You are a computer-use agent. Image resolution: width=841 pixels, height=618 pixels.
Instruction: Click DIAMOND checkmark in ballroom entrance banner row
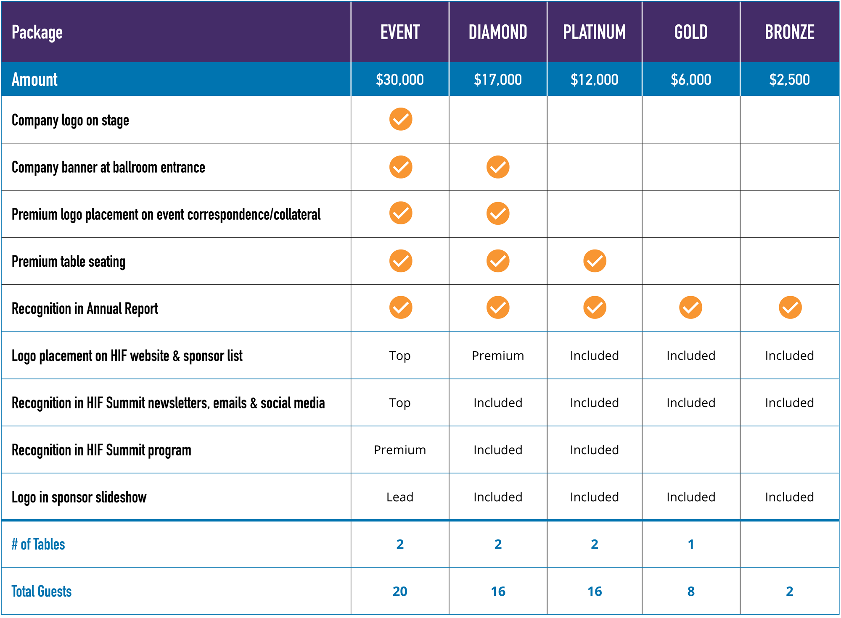click(x=498, y=167)
